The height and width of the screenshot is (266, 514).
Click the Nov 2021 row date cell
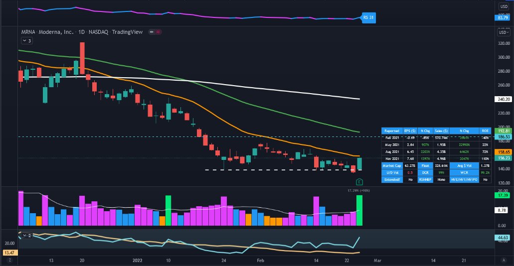(x=392, y=159)
